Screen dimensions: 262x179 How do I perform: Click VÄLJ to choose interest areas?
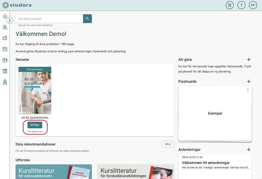pyautogui.click(x=168, y=144)
